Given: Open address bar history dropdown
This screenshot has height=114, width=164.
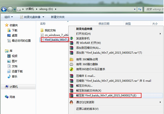Looking at the screenshot, I should coord(135,9).
